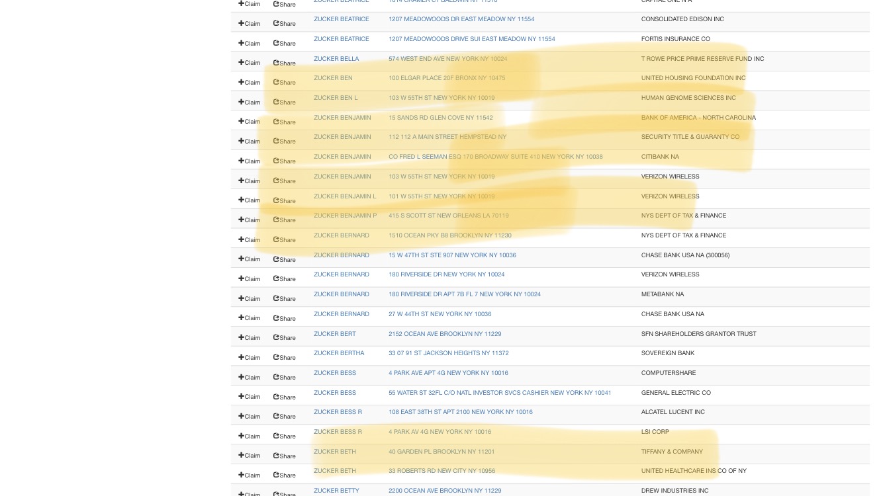Open address 101 W 55th St New York
The height and width of the screenshot is (496, 883).
[441, 196]
